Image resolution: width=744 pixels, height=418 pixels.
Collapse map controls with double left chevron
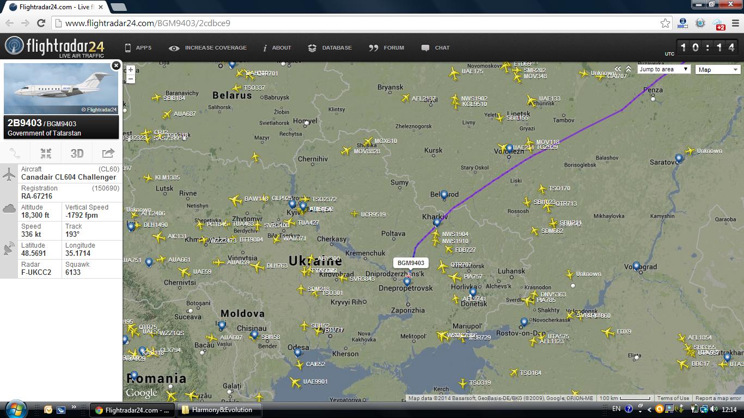click(618, 69)
